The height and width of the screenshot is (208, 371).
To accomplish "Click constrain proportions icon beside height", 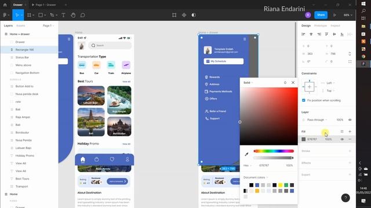I will point(350,54).
